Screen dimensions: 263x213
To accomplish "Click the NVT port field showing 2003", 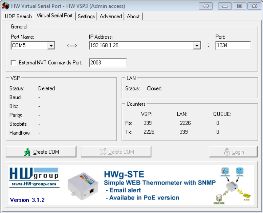I will [108, 63].
